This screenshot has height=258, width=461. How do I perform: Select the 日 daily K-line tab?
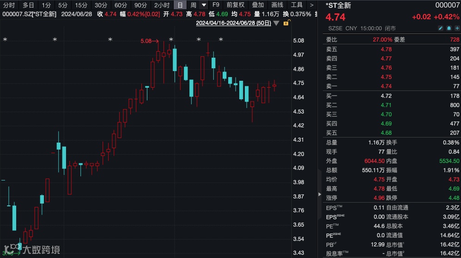pos(180,5)
